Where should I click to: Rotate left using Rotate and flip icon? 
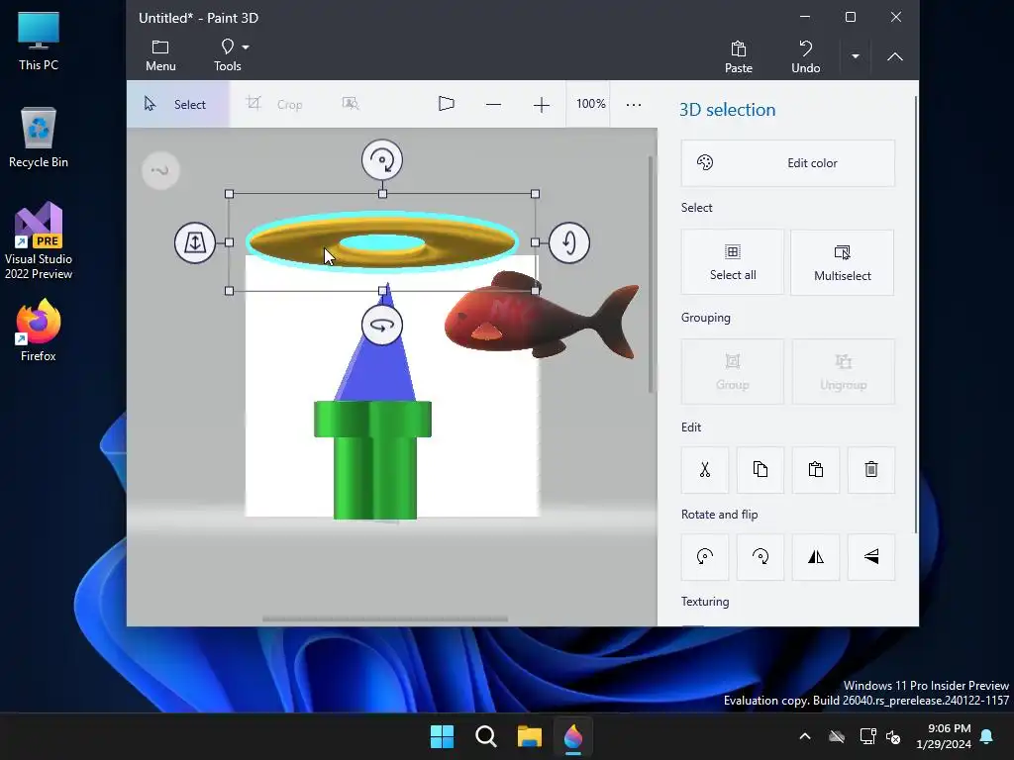point(705,556)
